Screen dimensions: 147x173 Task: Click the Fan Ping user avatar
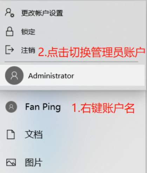click(x=11, y=107)
